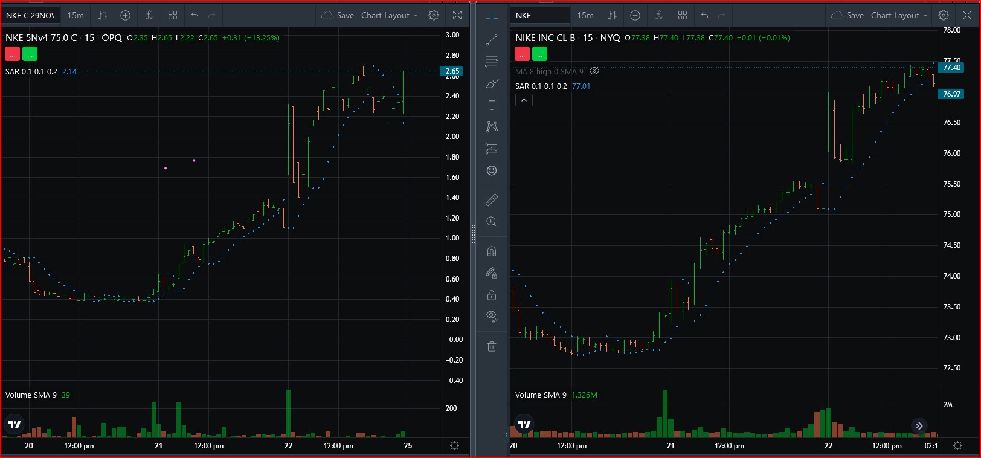
Task: Select the crosshair cursor tool
Action: click(x=492, y=19)
